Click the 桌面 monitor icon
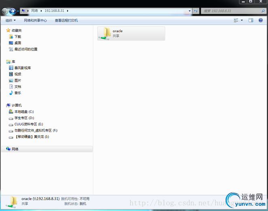 11,43
